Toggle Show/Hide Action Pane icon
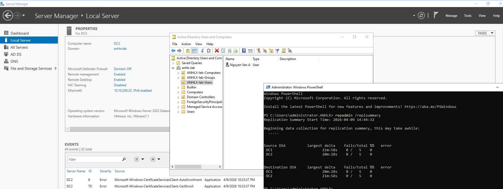503x189 pixels. tap(250, 51)
